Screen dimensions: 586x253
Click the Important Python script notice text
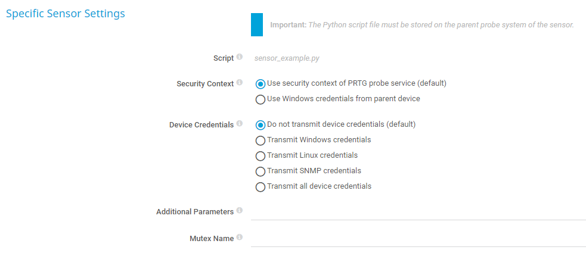(422, 25)
